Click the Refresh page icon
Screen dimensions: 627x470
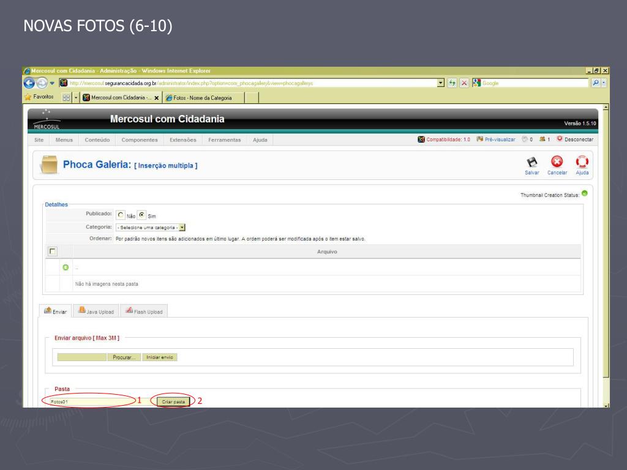pos(452,83)
